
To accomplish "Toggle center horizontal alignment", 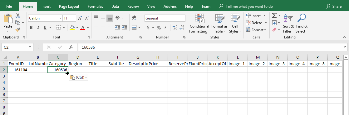I will coord(103,28).
